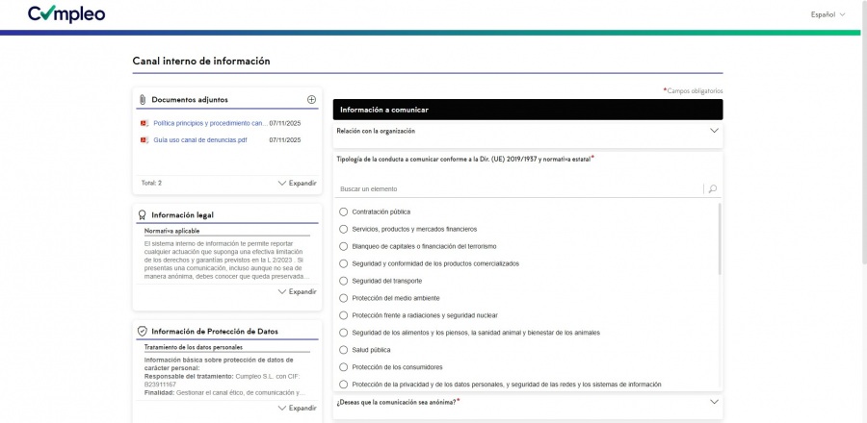Expand Relación con la organización dropdown
Screen dimensions: 867x423
714,131
